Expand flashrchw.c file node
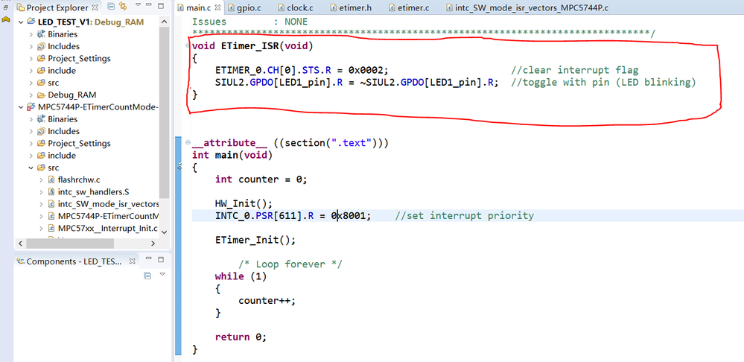This screenshot has width=744, height=362. [41, 180]
